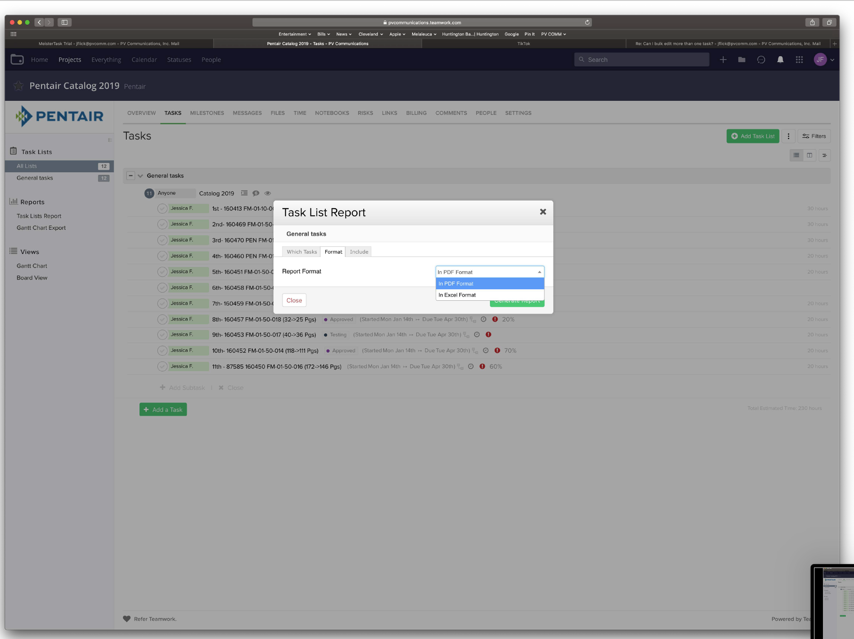This screenshot has width=854, height=639.
Task: Click the 20% progress on 8th- 160457 task
Action: pos(508,319)
